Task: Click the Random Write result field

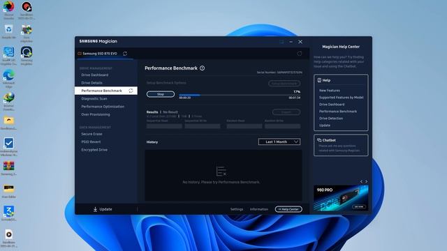Action: click(282, 125)
